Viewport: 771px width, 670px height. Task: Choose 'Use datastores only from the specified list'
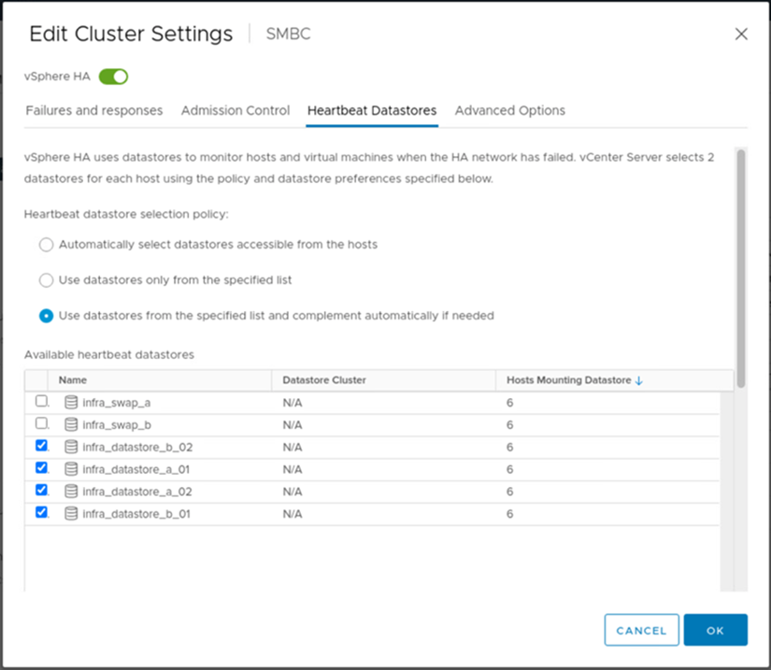46,280
